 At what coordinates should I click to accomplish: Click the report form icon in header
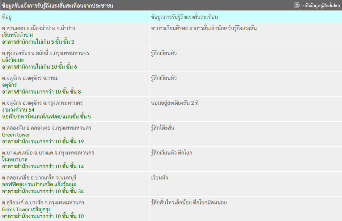pyautogui.click(x=297, y=5)
